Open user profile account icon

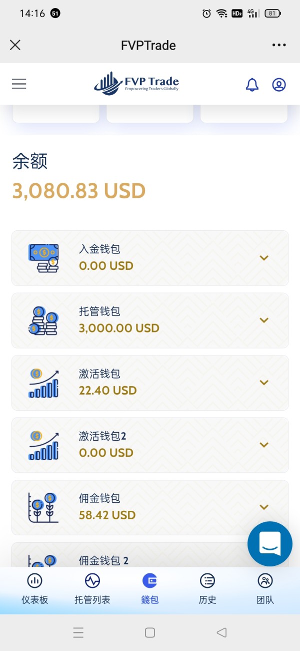[279, 85]
